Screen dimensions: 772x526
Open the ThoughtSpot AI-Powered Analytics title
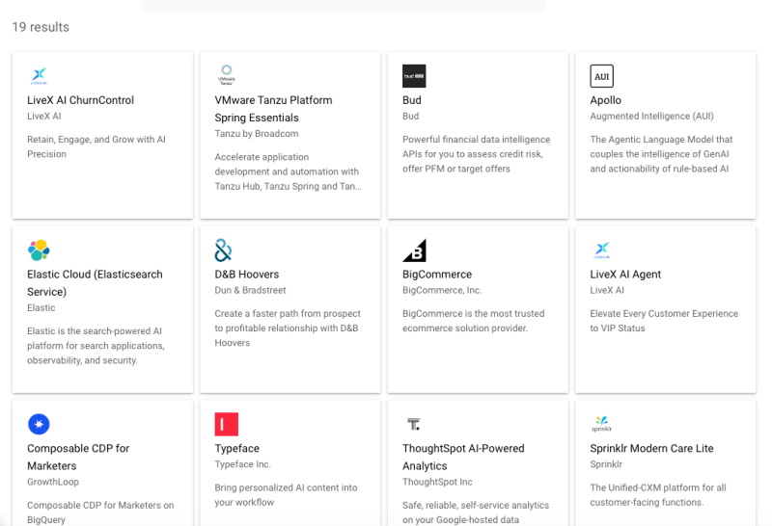463,457
